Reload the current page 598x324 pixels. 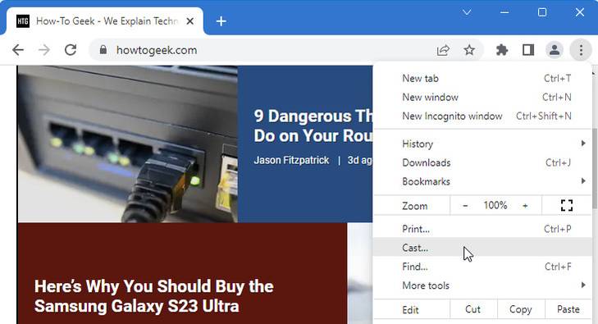point(71,50)
